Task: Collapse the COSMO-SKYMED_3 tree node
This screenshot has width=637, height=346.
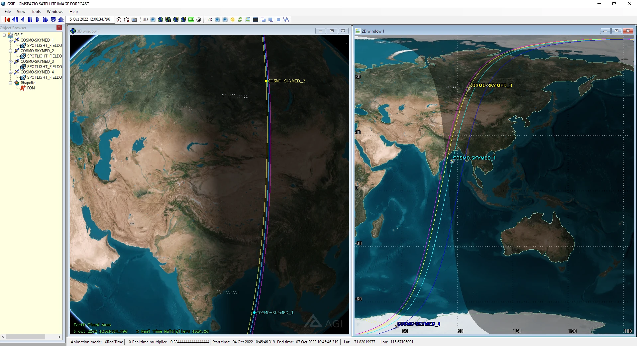Action: click(x=10, y=61)
